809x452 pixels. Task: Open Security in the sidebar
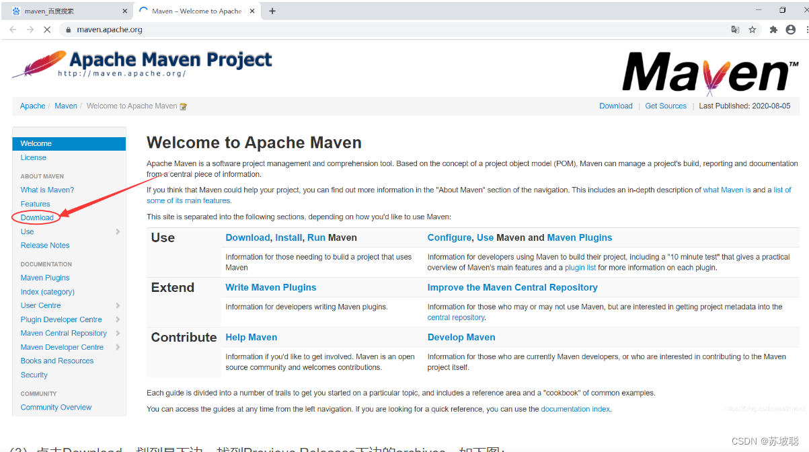coord(34,375)
